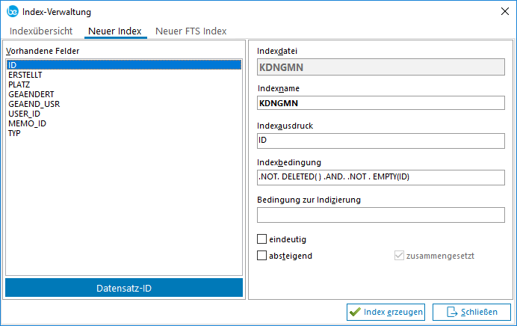Click into the Indexname input field
Viewport: 517px width, 326px height.
point(380,103)
